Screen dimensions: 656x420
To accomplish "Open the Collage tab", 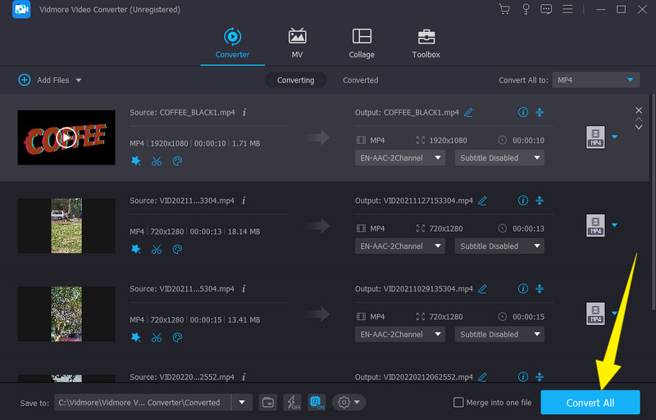I will pos(361,43).
